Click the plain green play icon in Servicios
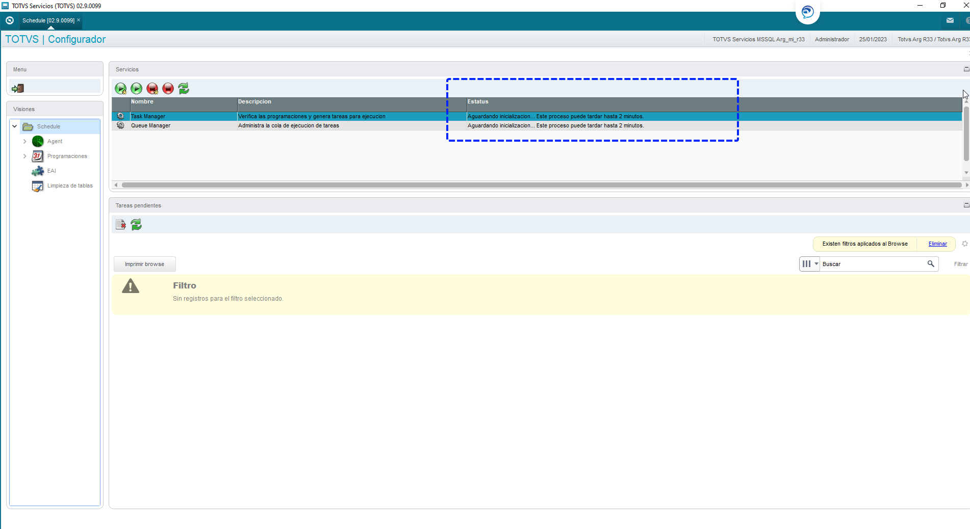 coord(137,89)
